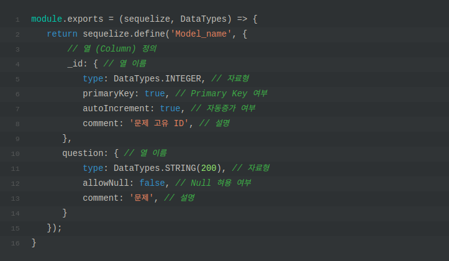
Task: Click the '_id' column name
Action: 75,64
